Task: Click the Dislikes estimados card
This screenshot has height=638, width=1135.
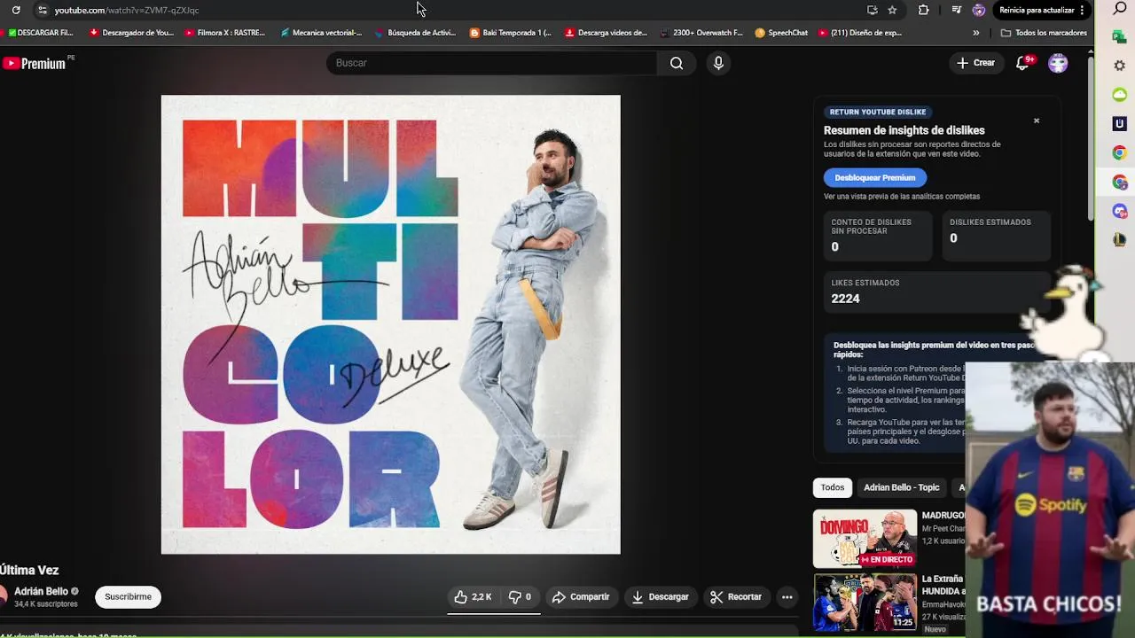Action: tap(996, 236)
